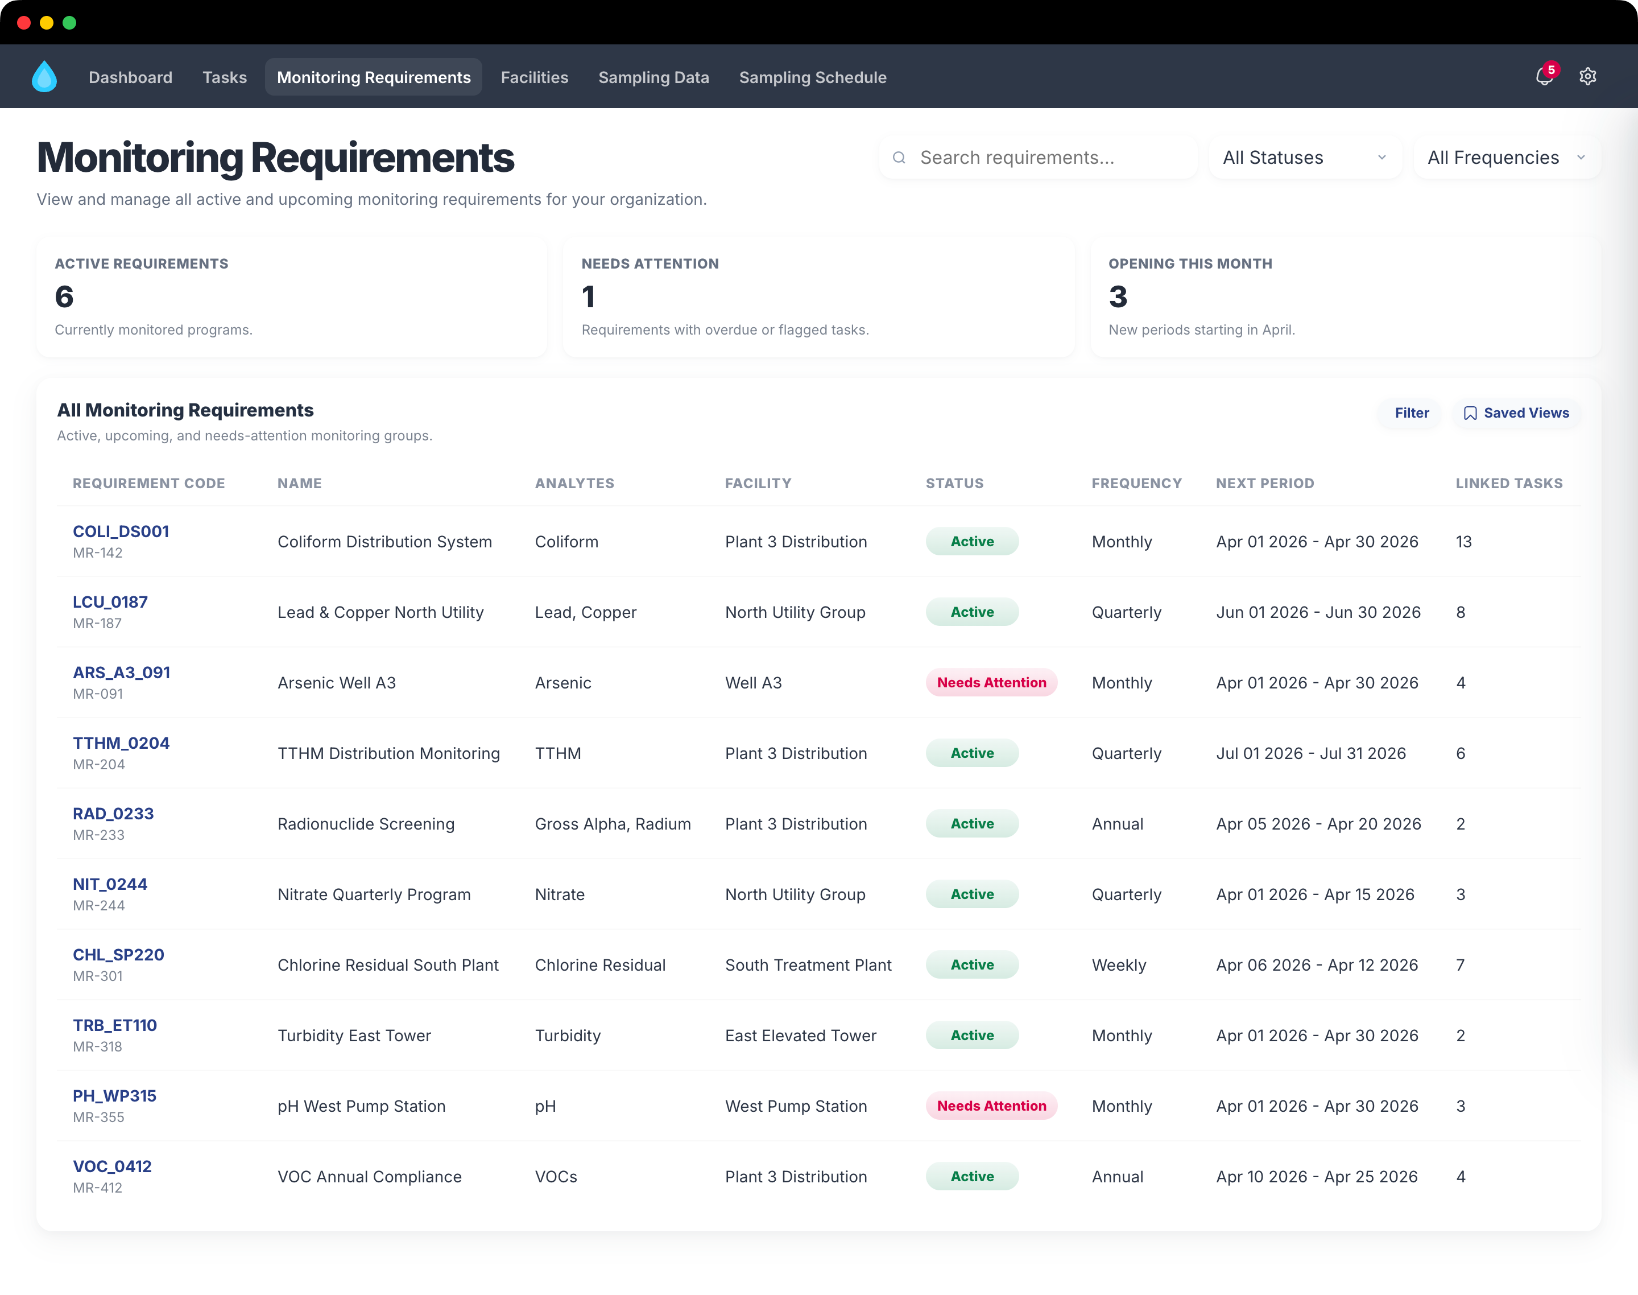The image size is (1638, 1295).
Task: Click the Needs Attention summary card
Action: pos(818,296)
